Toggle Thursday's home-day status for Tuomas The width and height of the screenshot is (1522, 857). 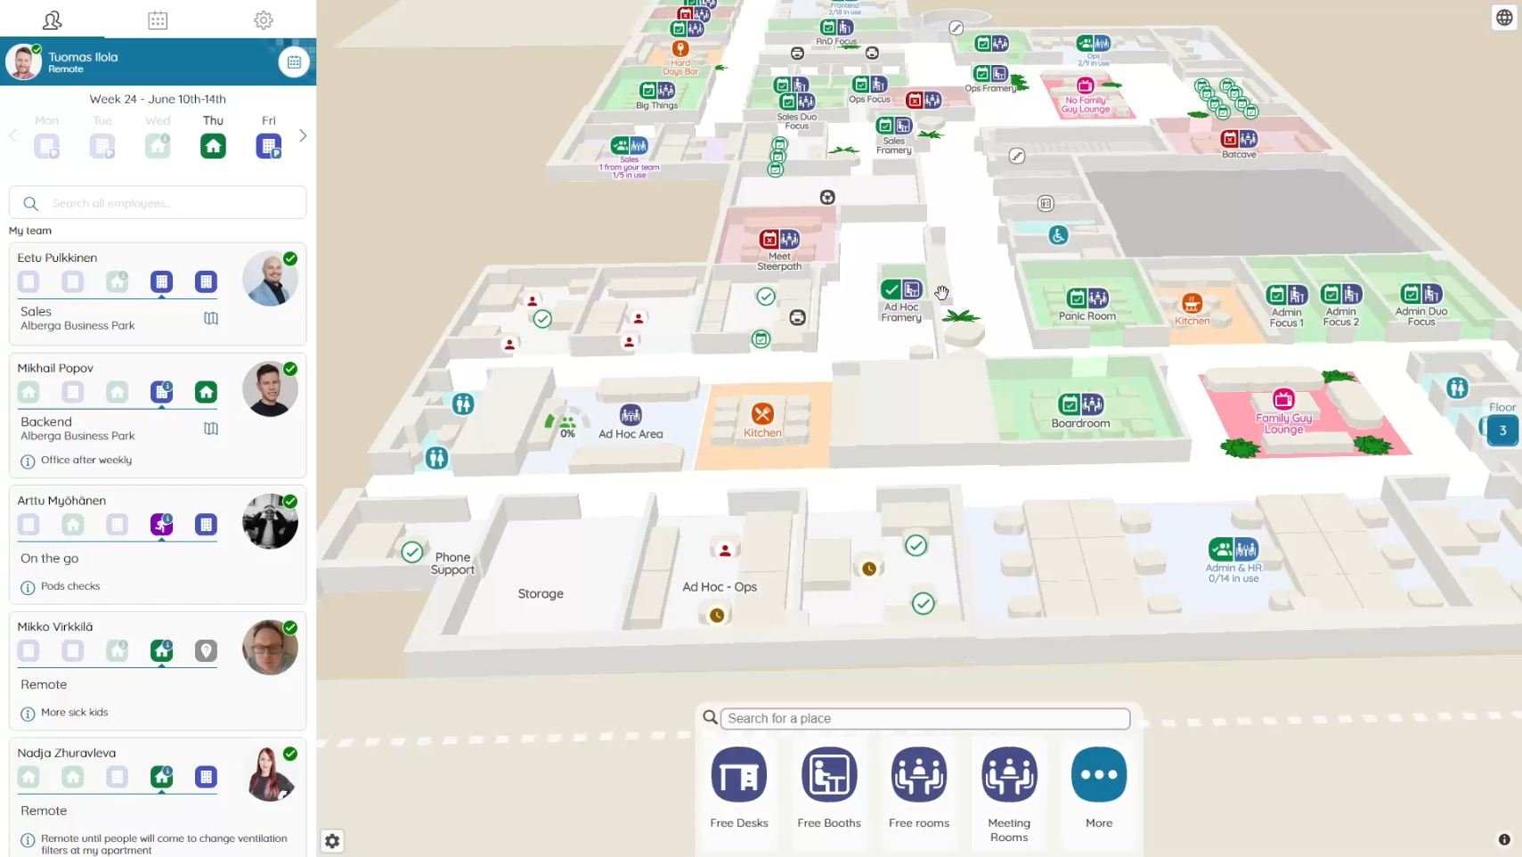pyautogui.click(x=213, y=145)
